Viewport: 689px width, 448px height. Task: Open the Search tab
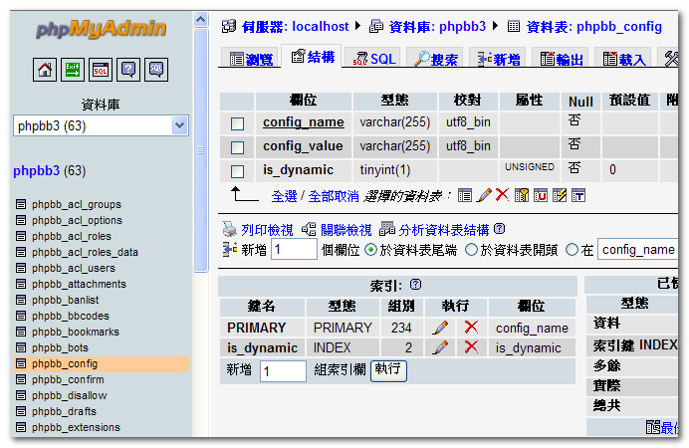[435, 59]
